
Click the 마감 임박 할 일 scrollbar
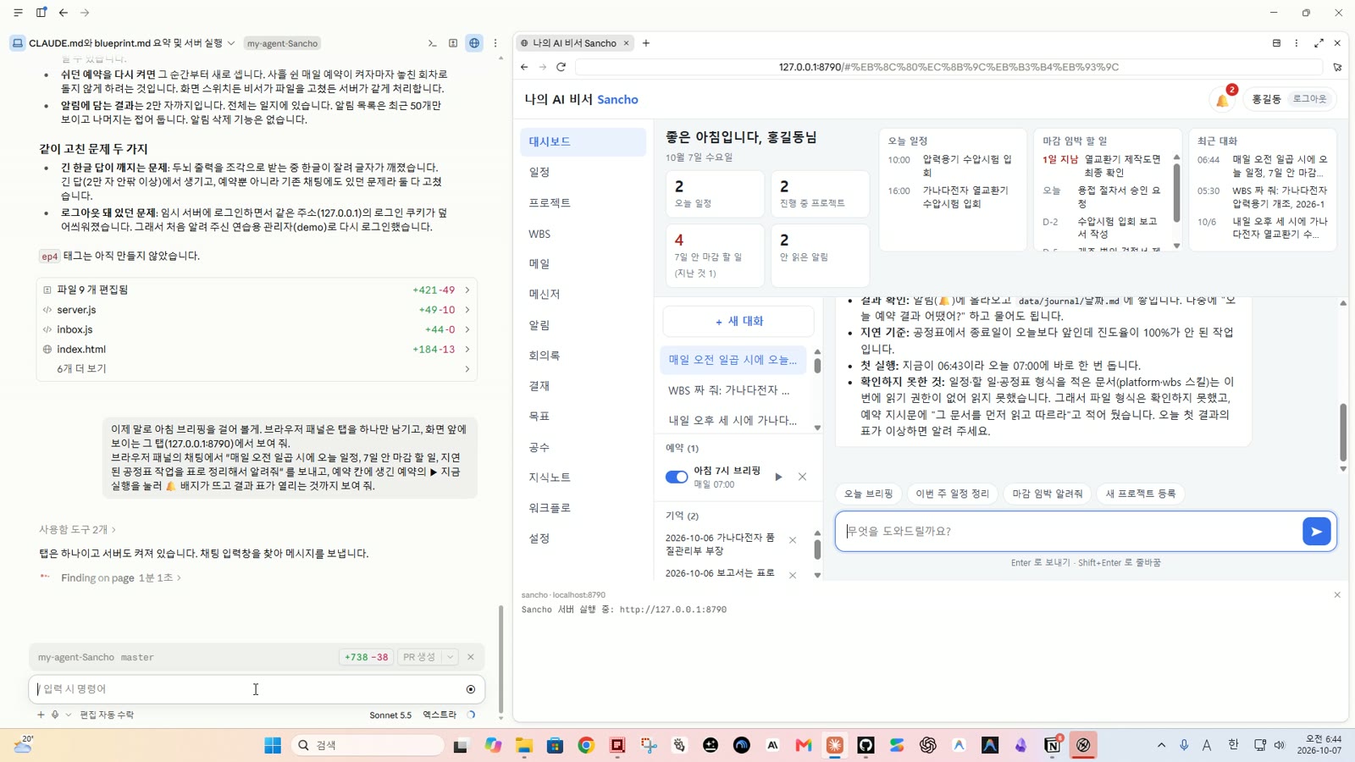[x=1176, y=193]
